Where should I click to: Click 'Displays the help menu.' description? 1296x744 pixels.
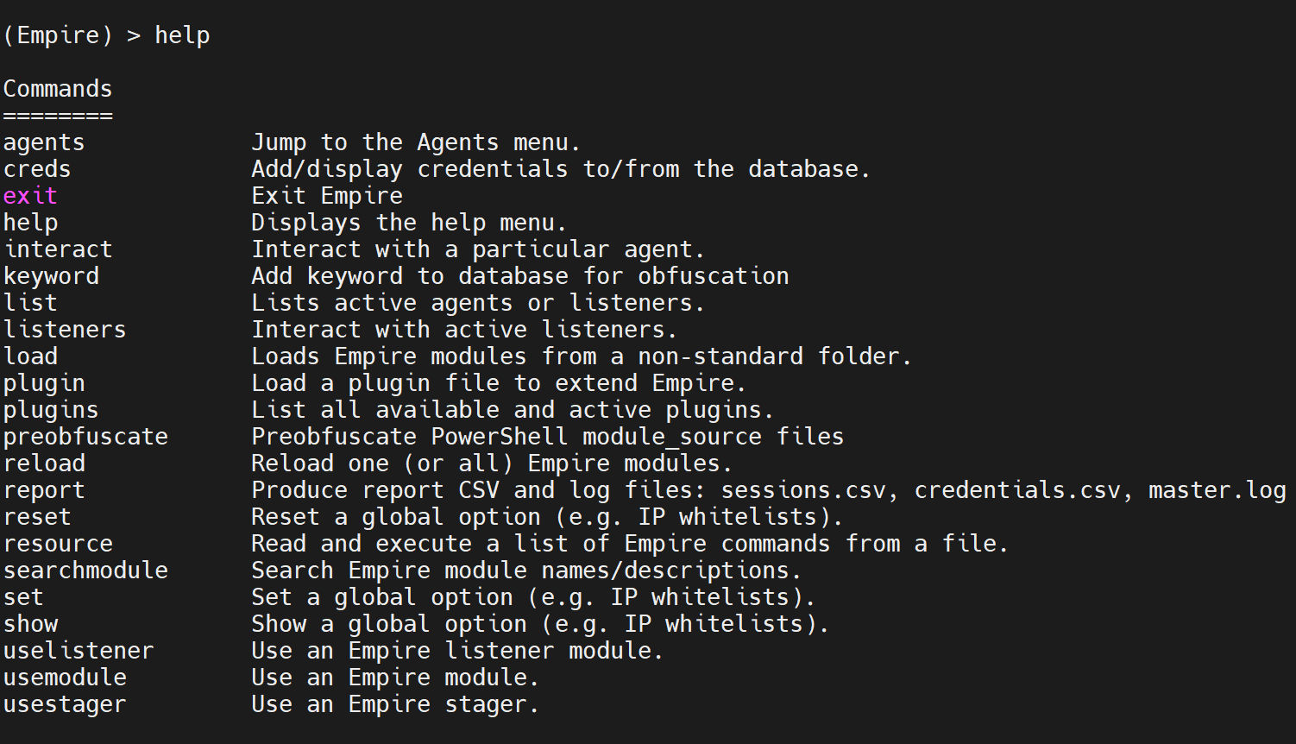pos(409,223)
